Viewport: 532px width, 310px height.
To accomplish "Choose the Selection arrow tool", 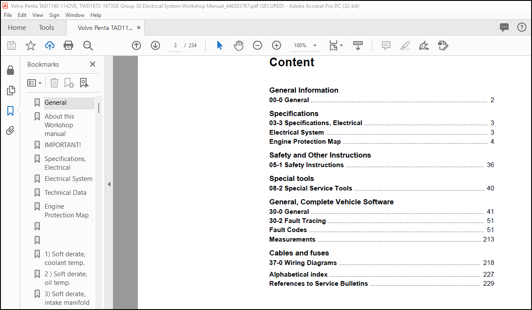I will [x=219, y=45].
